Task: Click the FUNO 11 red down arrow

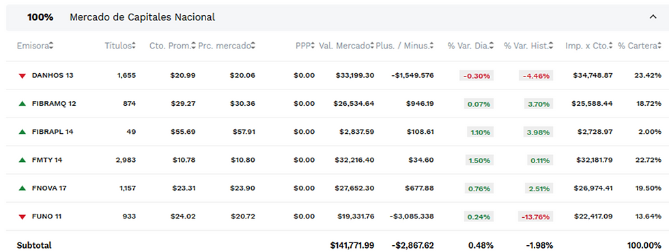Action: coord(22,216)
